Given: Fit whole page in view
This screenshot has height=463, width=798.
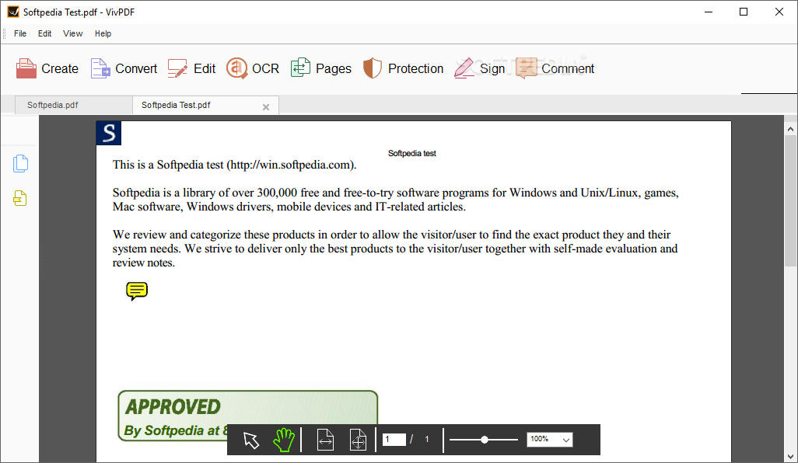Looking at the screenshot, I should click(358, 440).
